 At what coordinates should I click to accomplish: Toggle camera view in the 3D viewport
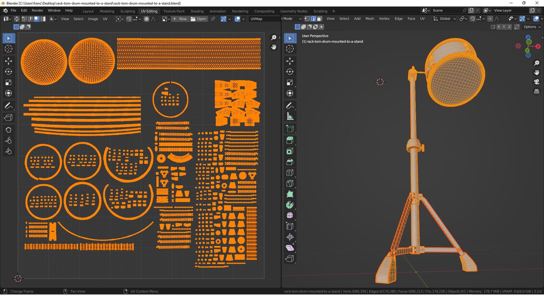point(537,82)
